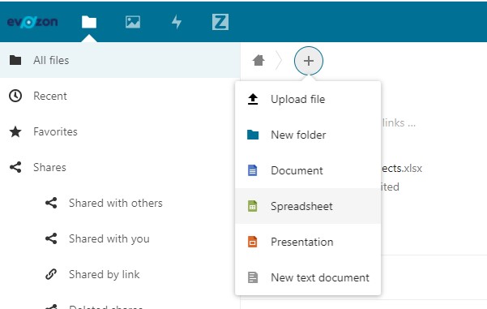Click the Evozon logo
This screenshot has height=309, width=487.
32,22
